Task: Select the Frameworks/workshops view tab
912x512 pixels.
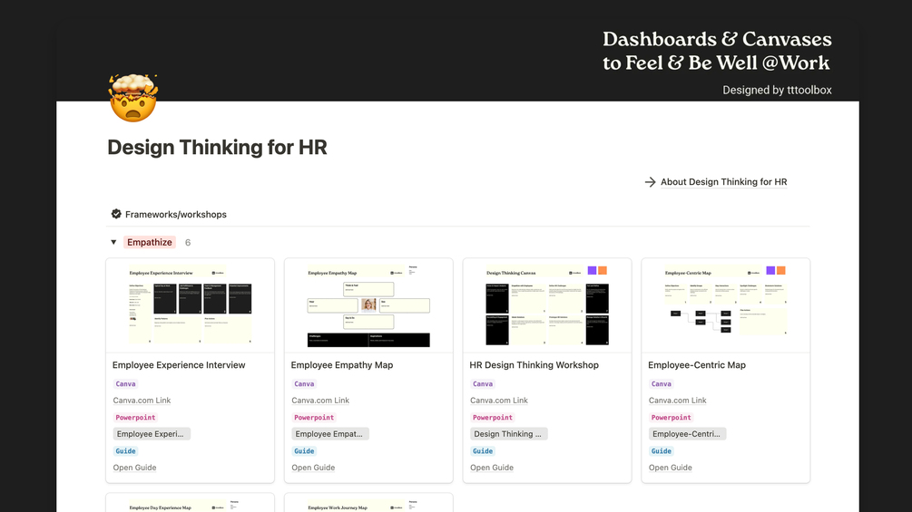Action: 169,214
